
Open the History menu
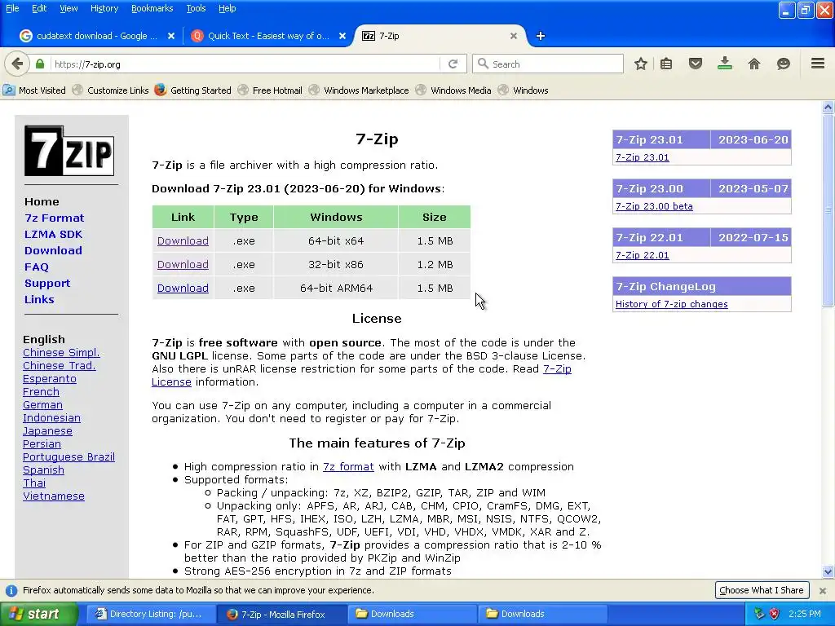(104, 8)
